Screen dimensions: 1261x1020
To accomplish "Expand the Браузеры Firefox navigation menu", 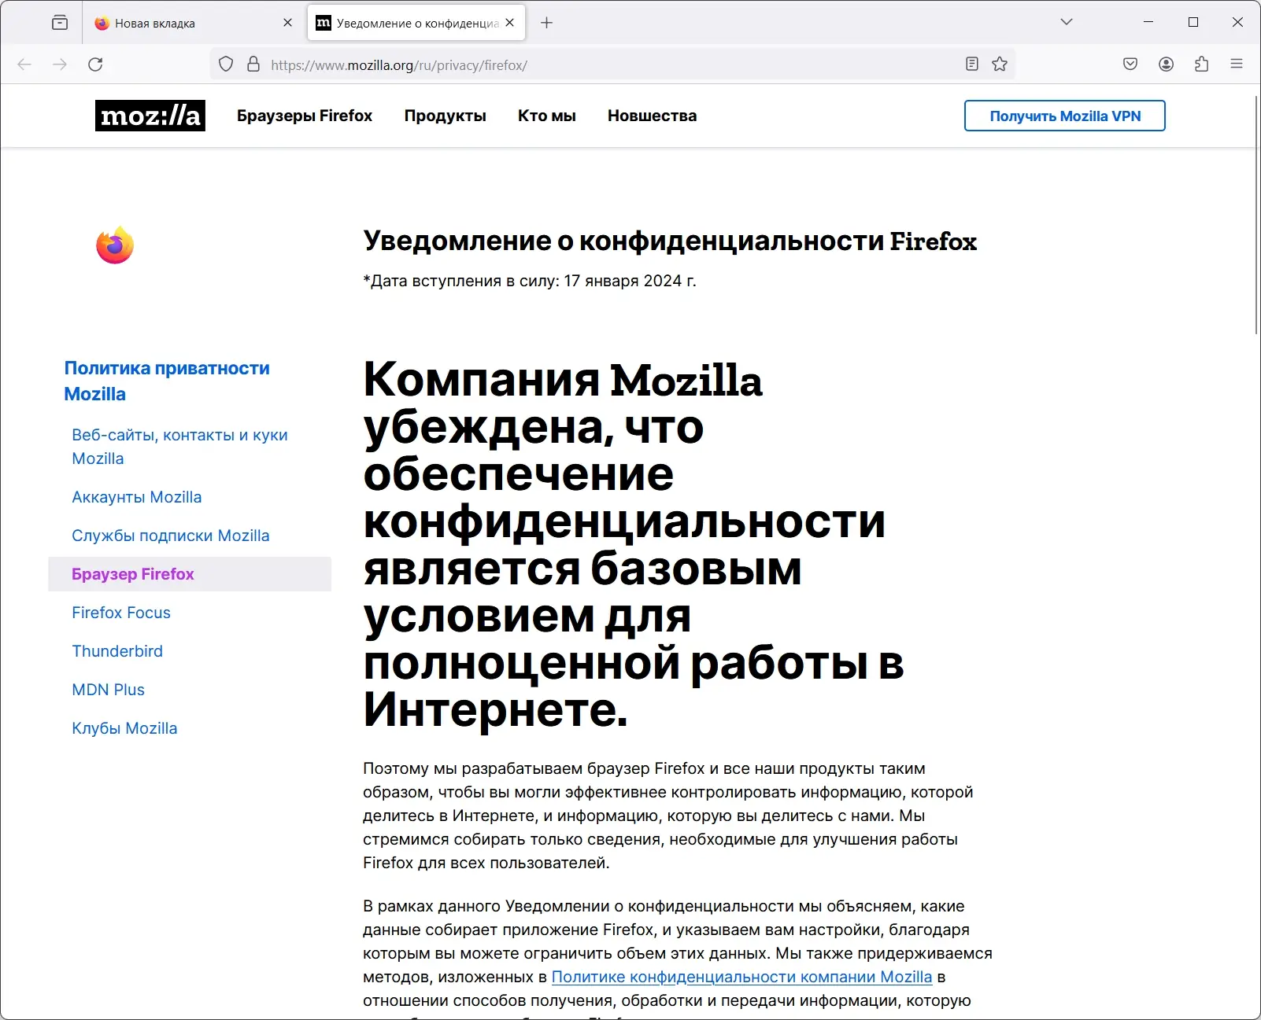I will point(305,116).
